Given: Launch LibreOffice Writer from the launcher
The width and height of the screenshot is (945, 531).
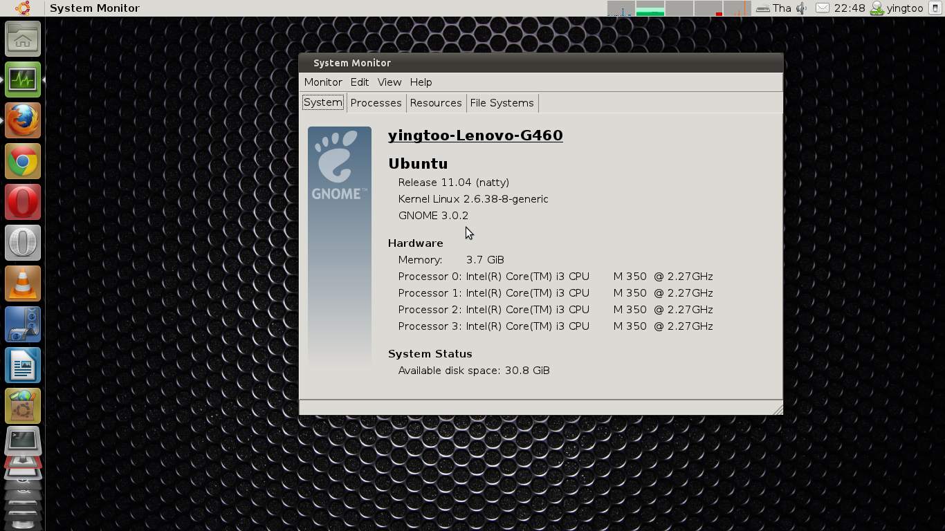Looking at the screenshot, I should (23, 365).
